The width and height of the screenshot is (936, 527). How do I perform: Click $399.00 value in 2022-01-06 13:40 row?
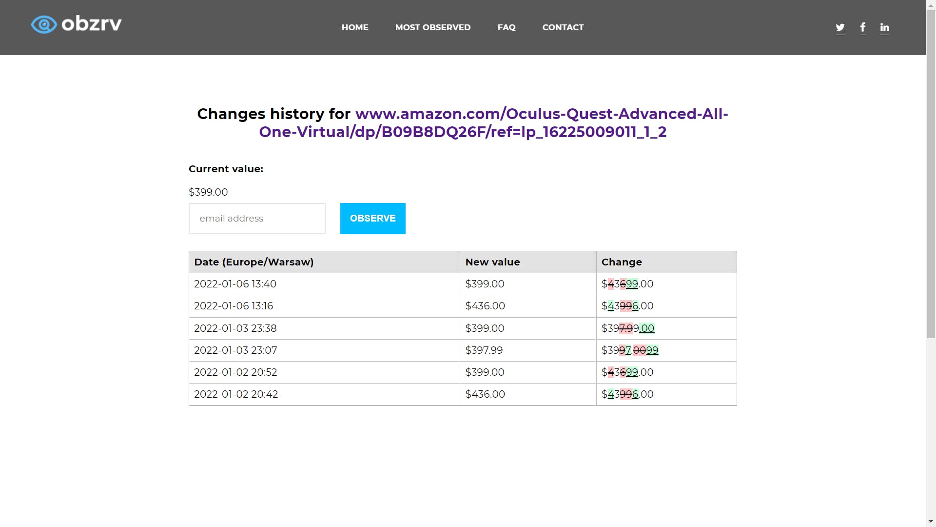point(528,284)
